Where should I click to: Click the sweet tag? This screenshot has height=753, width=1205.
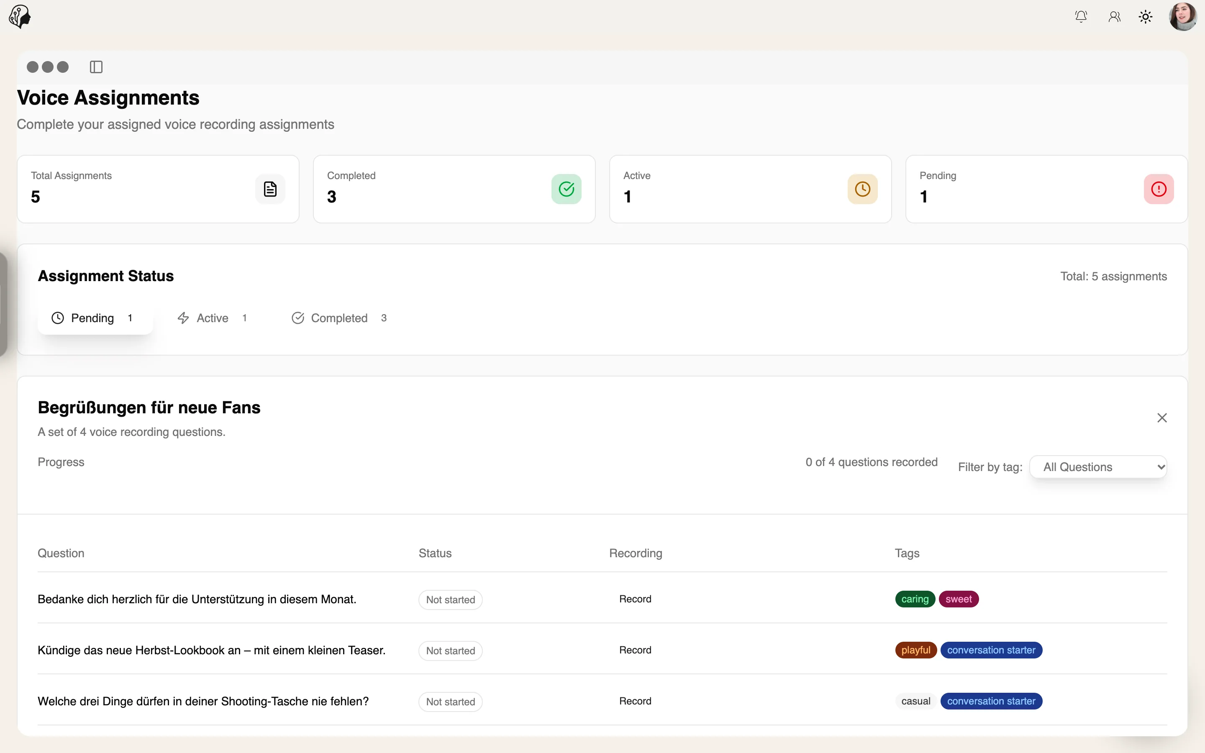[x=959, y=599]
